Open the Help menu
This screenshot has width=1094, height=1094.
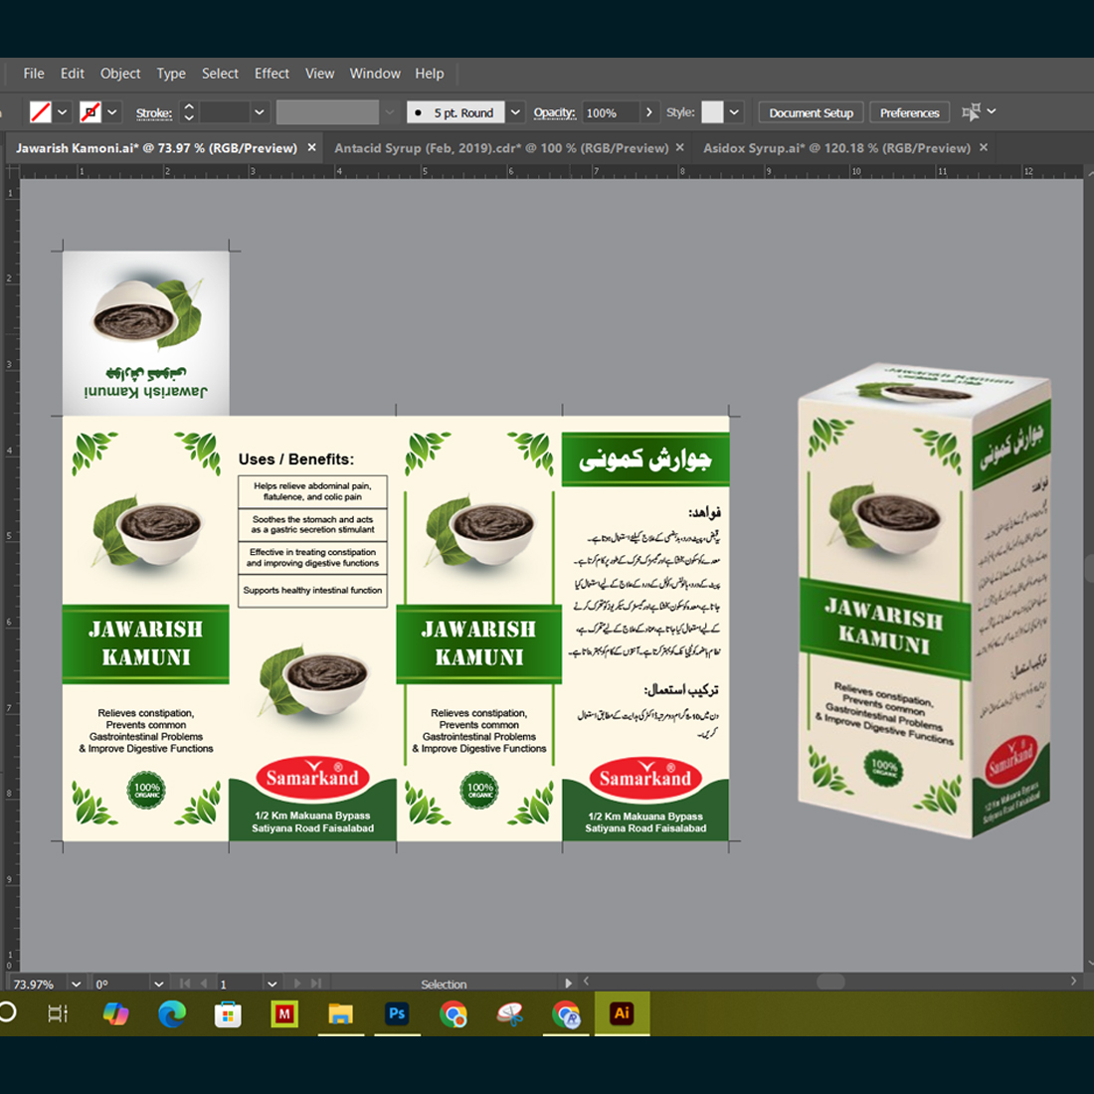click(x=429, y=74)
